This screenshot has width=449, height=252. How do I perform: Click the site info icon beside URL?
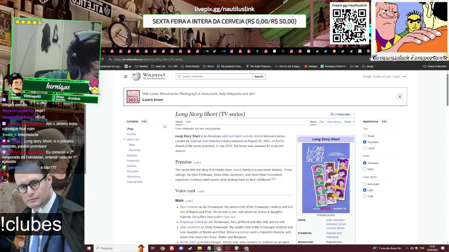[x=110, y=59]
